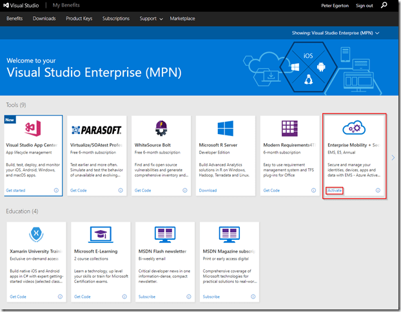Click the Microsoft R Server Windows logo
The height and width of the screenshot is (312, 401).
225,128
